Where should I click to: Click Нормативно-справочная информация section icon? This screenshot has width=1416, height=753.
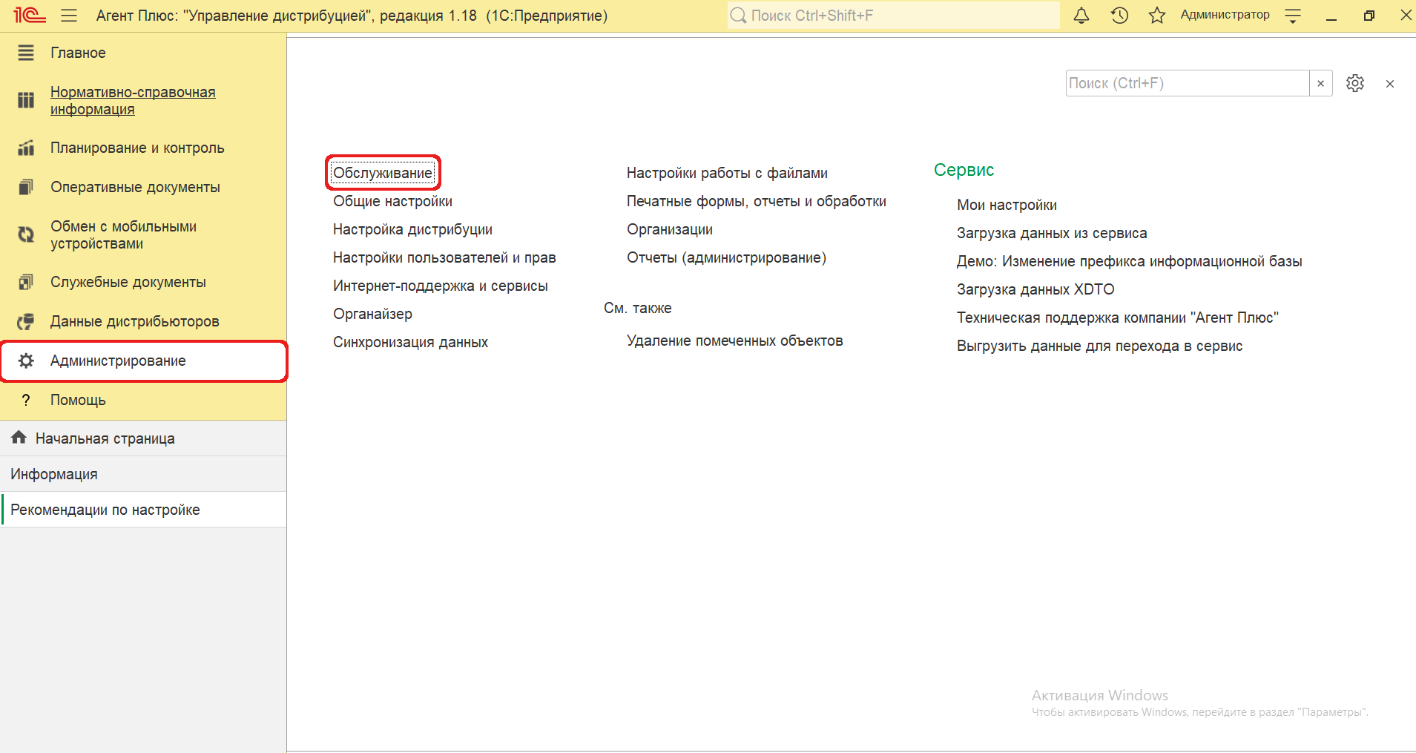[26, 100]
